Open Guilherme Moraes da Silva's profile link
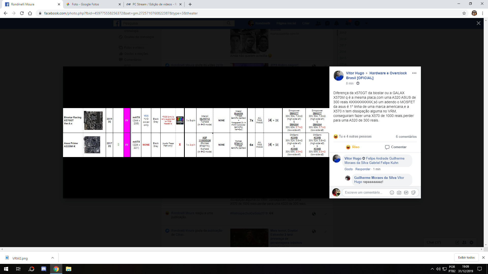488x274 pixels. tap(375, 178)
